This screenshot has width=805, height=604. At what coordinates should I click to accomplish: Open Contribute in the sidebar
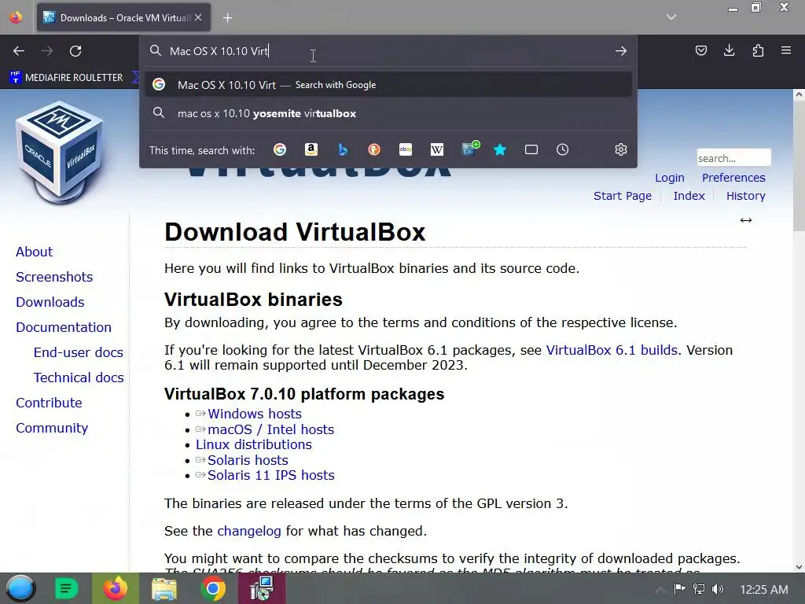(x=49, y=403)
